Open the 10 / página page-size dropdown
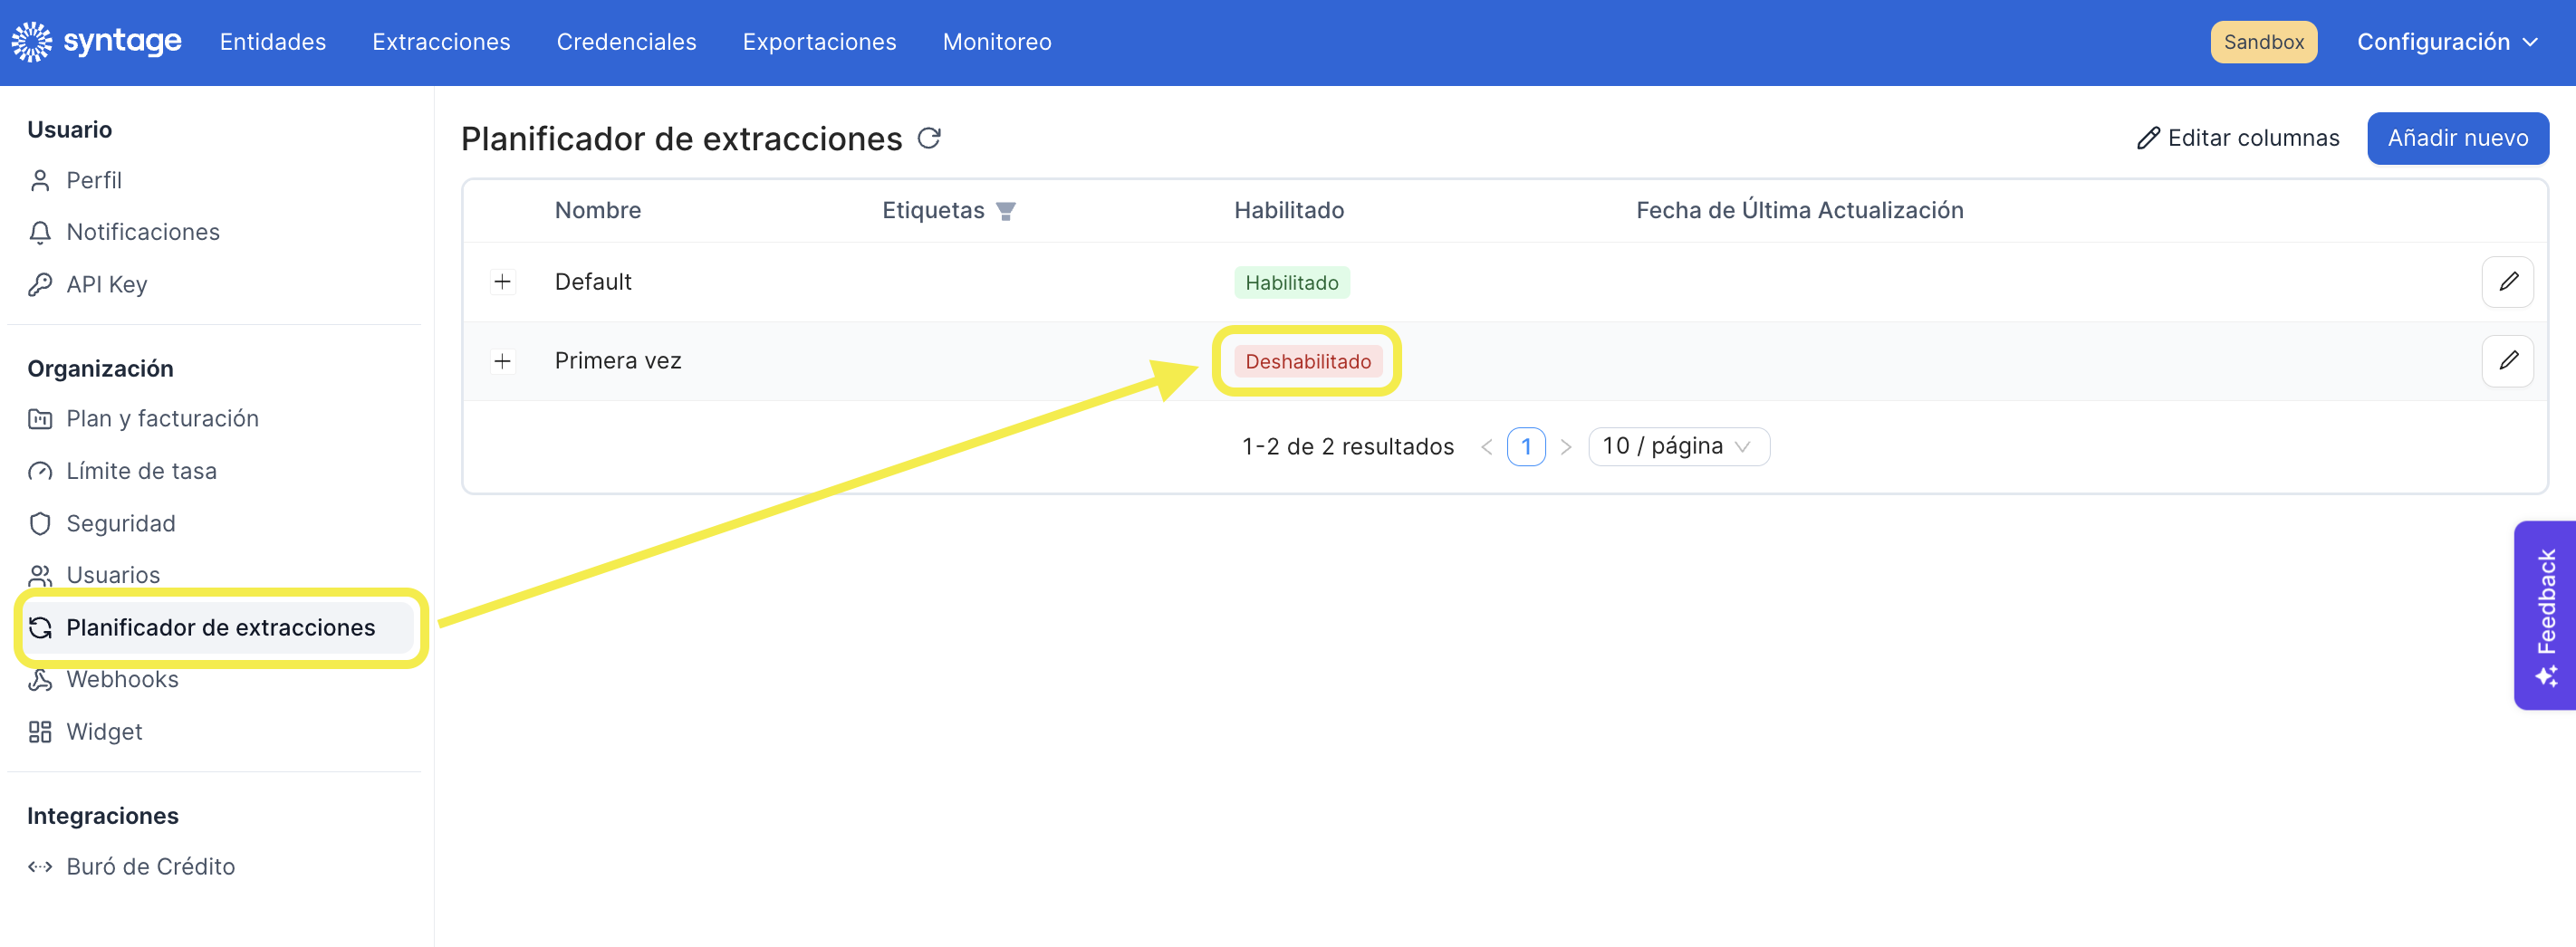 [1678, 447]
